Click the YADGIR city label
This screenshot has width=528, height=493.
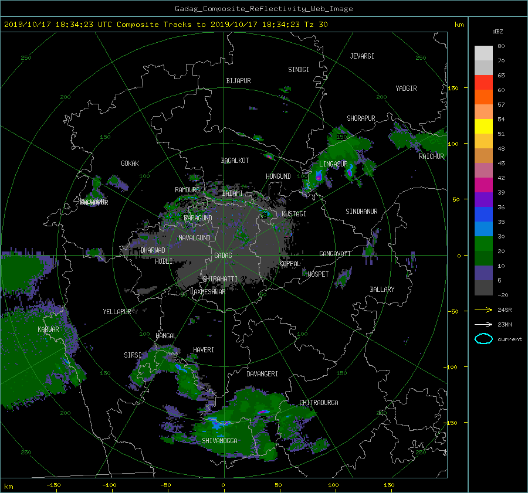pyautogui.click(x=406, y=89)
